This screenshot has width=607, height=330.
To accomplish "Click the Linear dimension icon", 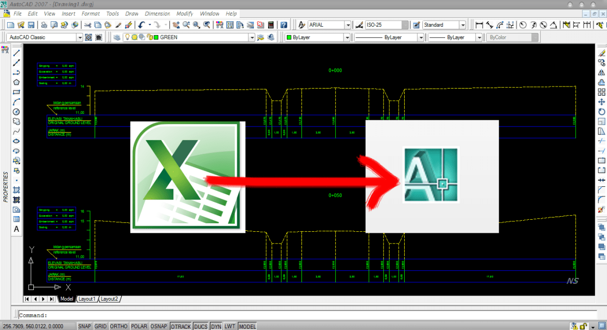I will [x=479, y=25].
